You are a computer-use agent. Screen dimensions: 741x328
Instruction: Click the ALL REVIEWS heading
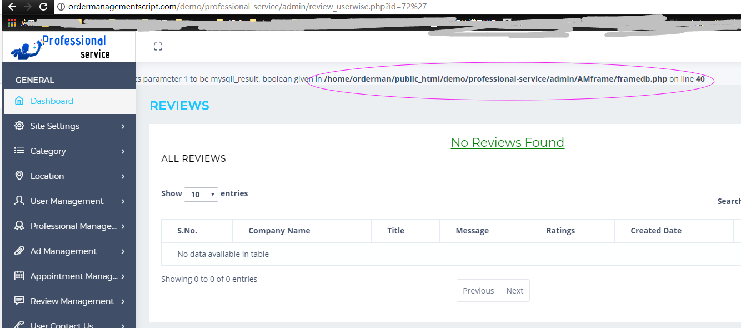tap(193, 159)
